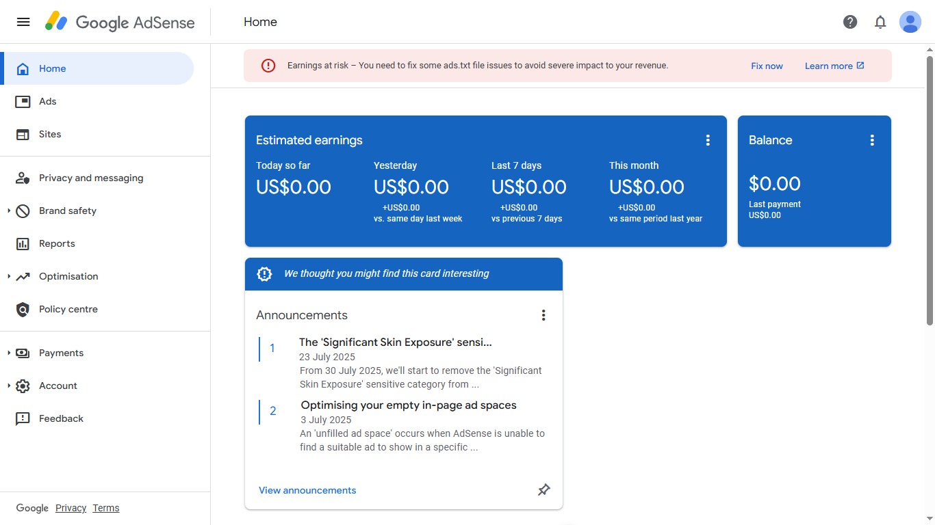Expand the Brand safety section
Screen dimensions: 935x525
(9, 211)
